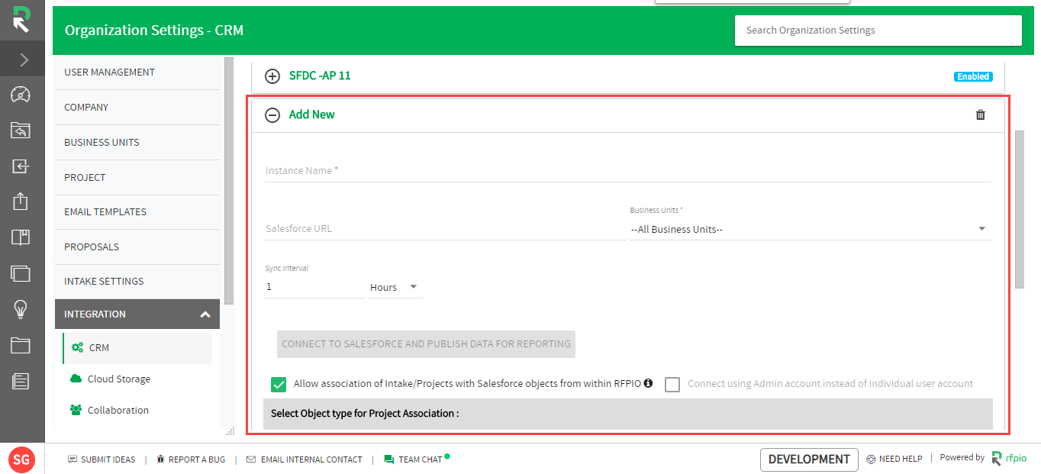Uncheck Allow association of Intake/Projects checkbox
Screen dimensions: 1041x474
[x=279, y=384]
